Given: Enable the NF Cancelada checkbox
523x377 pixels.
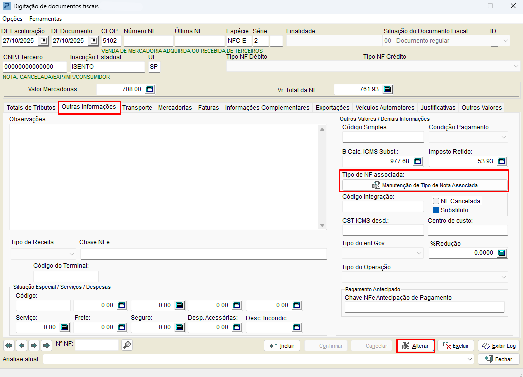Looking at the screenshot, I should 436,201.
